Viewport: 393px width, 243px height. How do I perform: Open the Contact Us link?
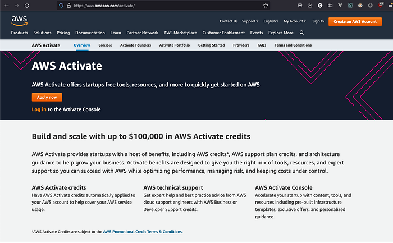[x=229, y=21]
